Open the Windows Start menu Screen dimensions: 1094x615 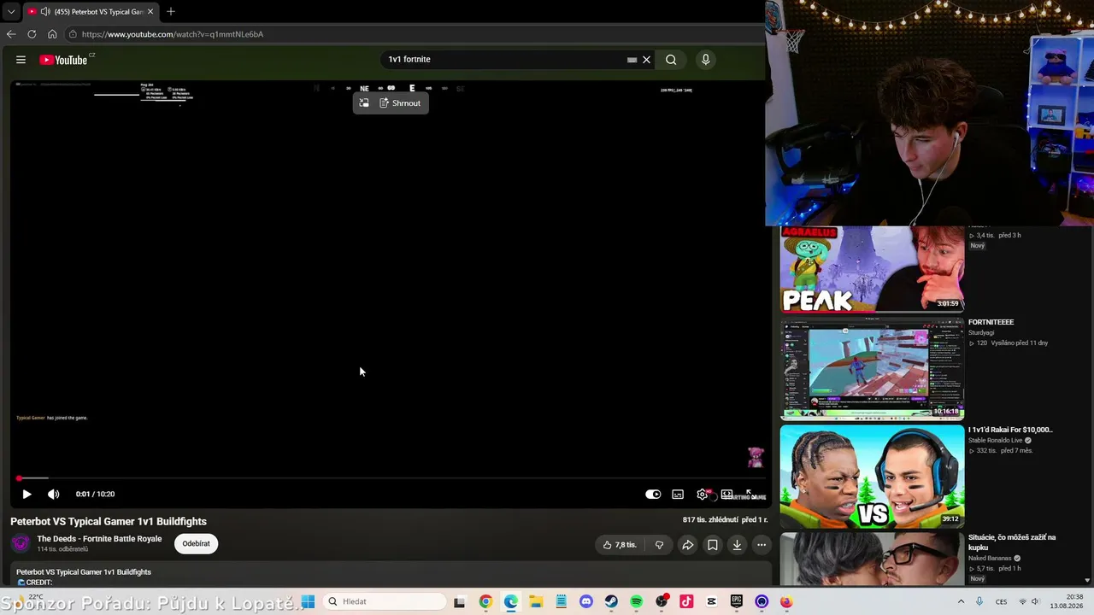click(309, 601)
